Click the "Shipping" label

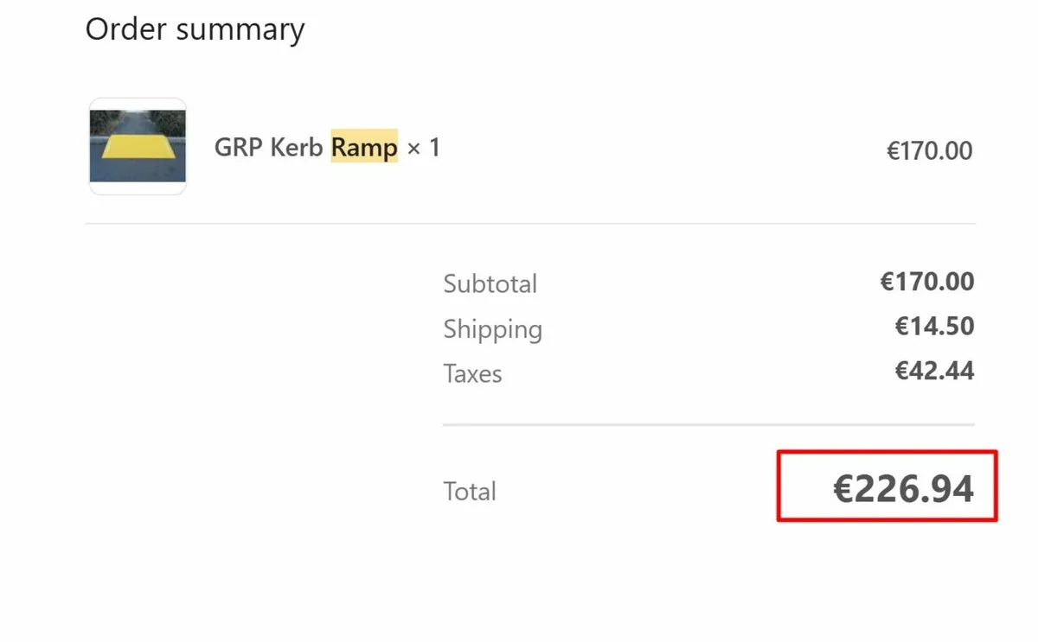(x=493, y=329)
